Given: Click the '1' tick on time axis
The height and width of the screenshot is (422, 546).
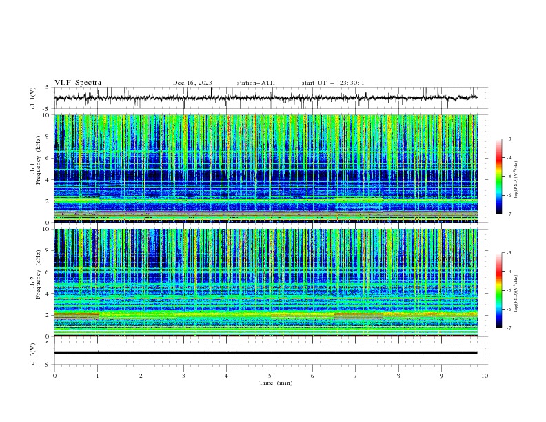Looking at the screenshot, I should 97,376.
